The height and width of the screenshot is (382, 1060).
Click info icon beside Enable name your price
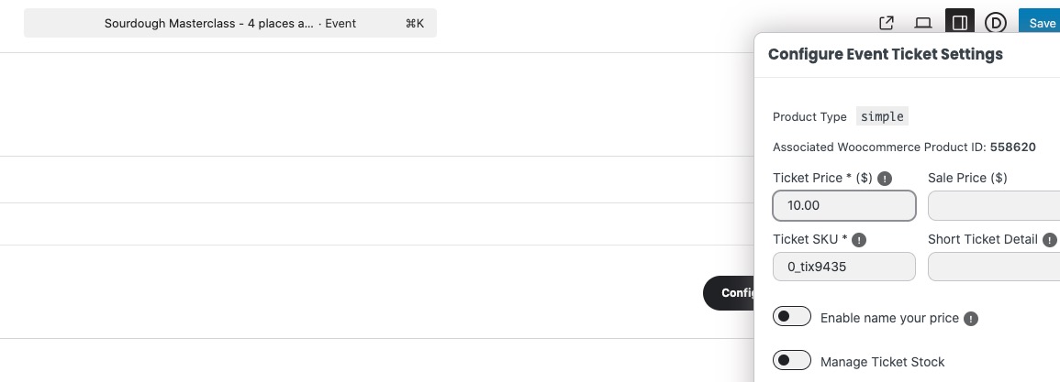(x=971, y=319)
